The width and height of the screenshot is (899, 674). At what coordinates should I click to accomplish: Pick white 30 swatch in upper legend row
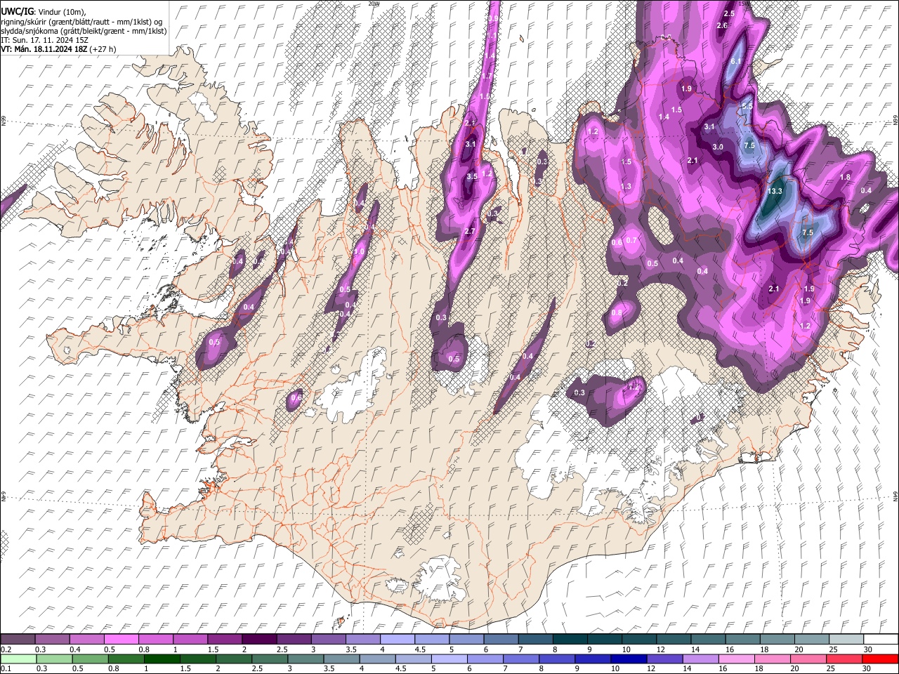point(881,640)
